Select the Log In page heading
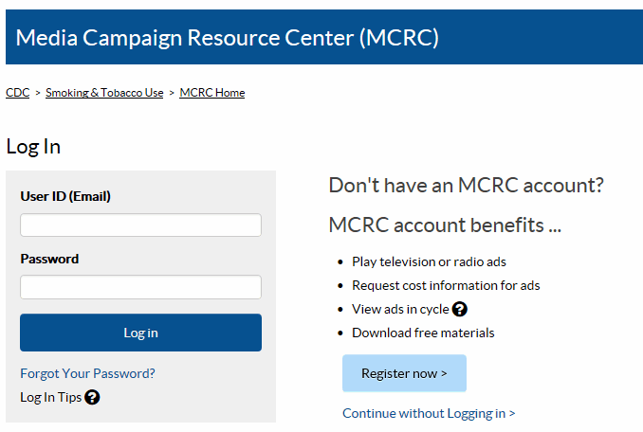Viewport: 643px width, 432px height. point(33,146)
